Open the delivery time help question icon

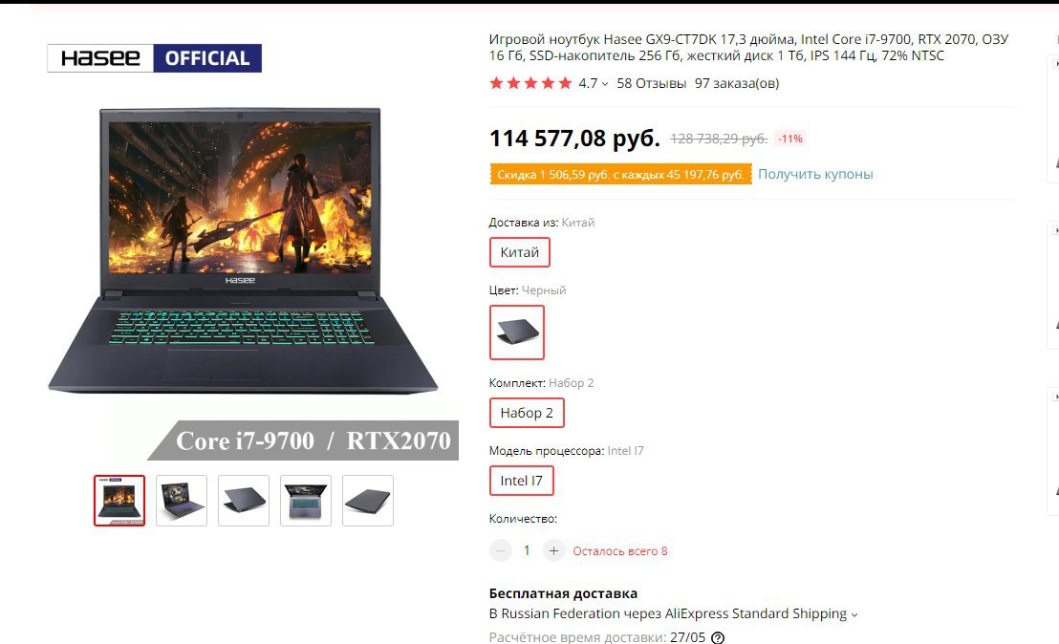(718, 638)
